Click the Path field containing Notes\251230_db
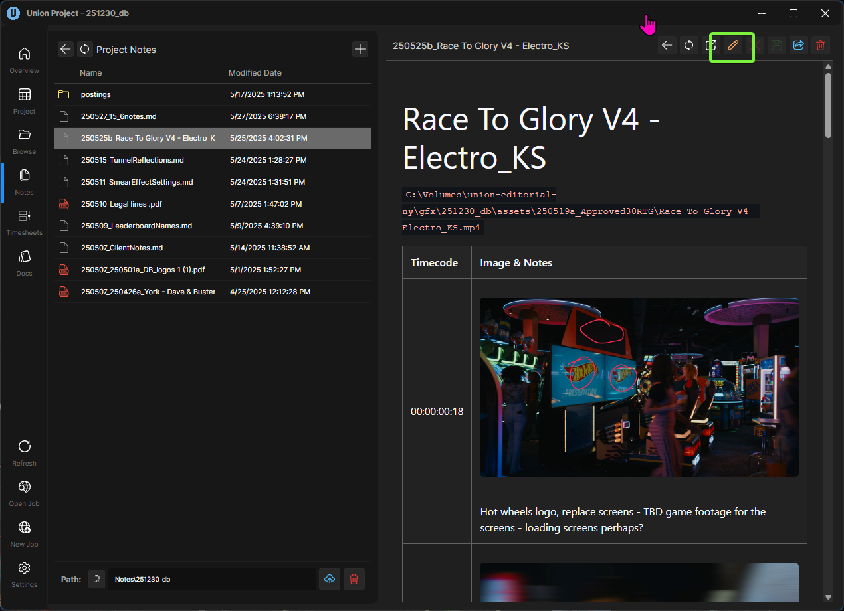 coord(211,579)
